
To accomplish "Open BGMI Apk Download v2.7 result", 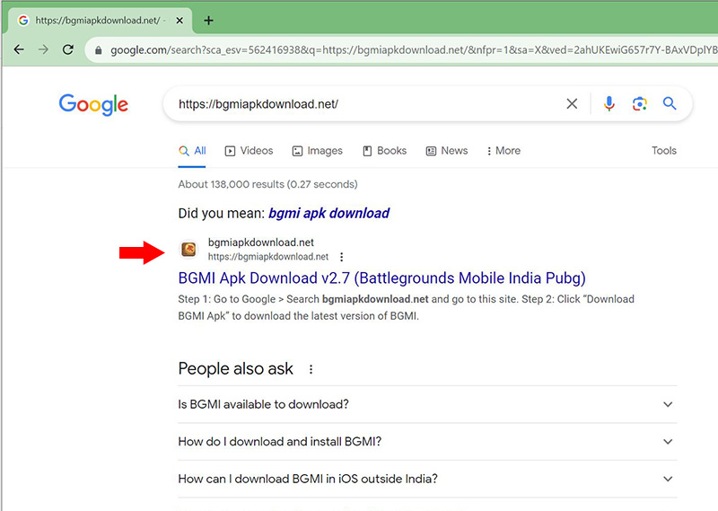I will point(382,278).
